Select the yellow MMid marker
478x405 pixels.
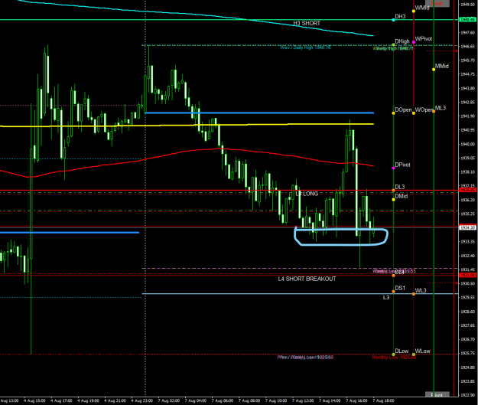[x=434, y=70]
